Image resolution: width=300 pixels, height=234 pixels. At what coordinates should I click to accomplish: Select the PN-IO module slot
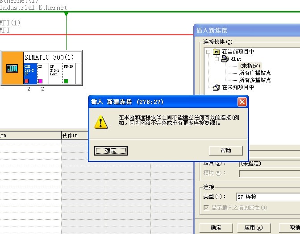pos(69,73)
